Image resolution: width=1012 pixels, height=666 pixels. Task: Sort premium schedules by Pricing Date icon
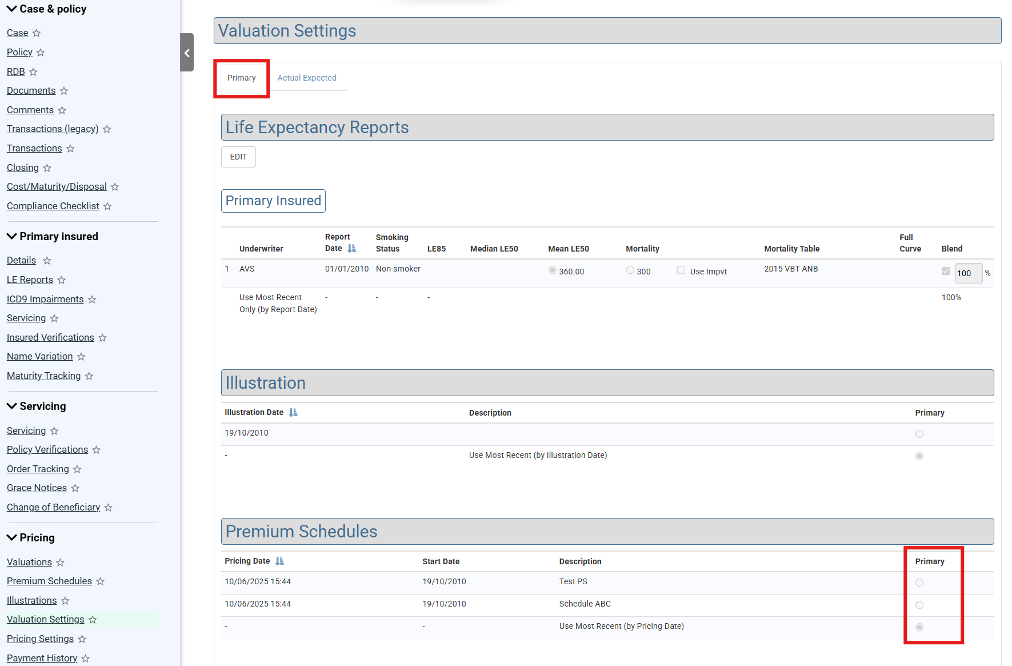pyautogui.click(x=279, y=561)
